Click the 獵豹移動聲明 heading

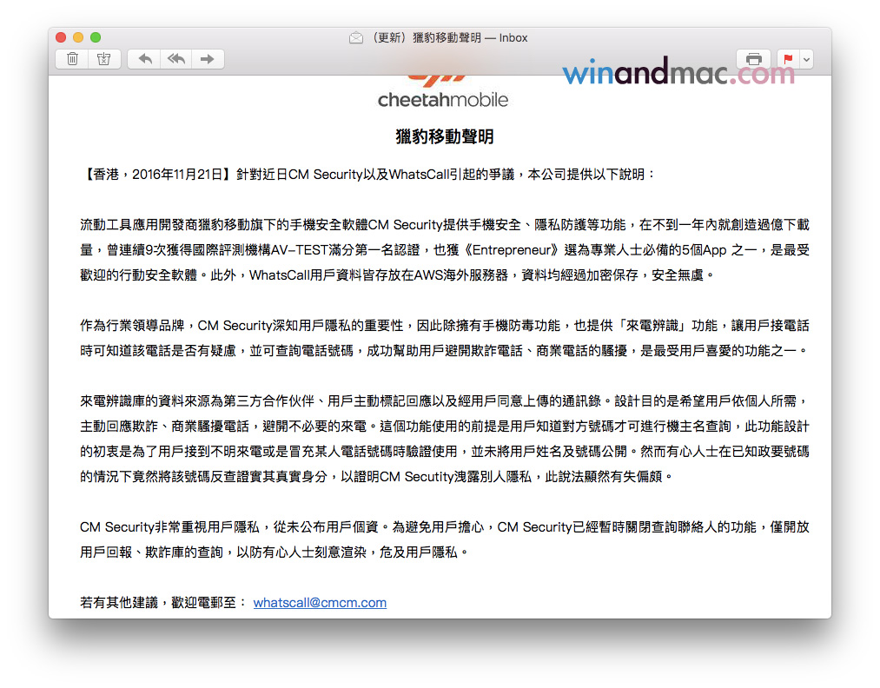coord(444,137)
